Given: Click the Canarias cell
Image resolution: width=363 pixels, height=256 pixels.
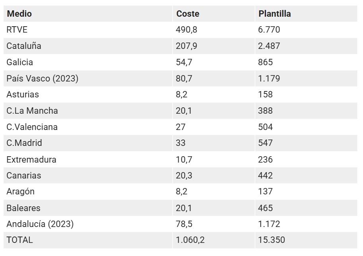Looking at the screenshot, I should (x=23, y=175).
